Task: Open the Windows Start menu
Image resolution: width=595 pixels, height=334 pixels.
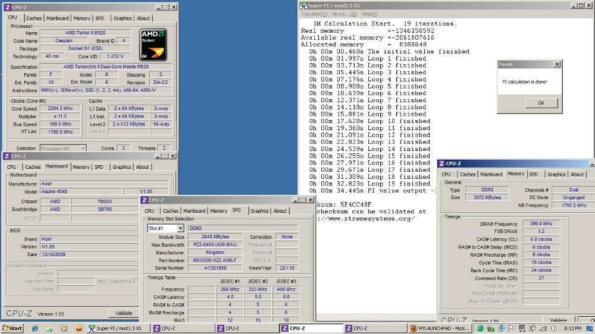Action: click(x=12, y=328)
